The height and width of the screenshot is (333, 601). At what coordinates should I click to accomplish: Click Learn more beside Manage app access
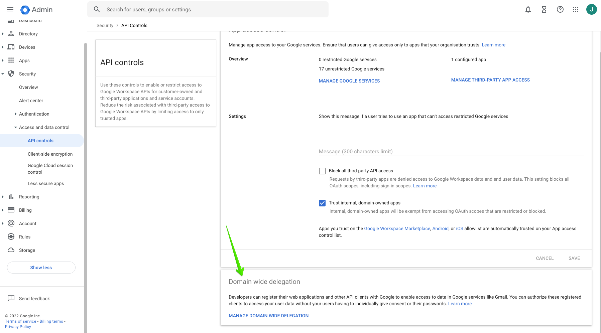coord(493,45)
